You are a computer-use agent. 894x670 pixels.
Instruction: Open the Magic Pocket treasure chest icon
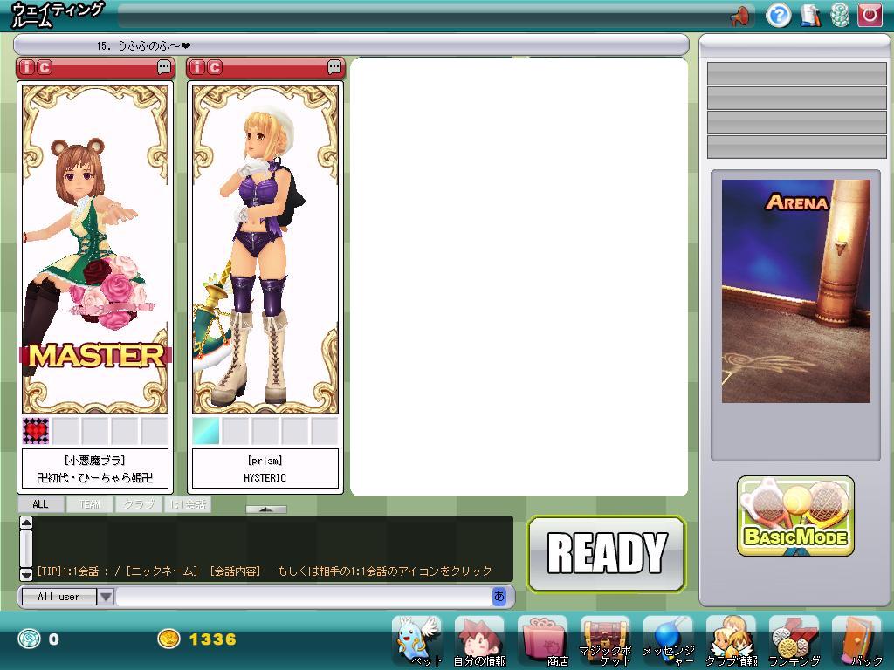tap(605, 639)
